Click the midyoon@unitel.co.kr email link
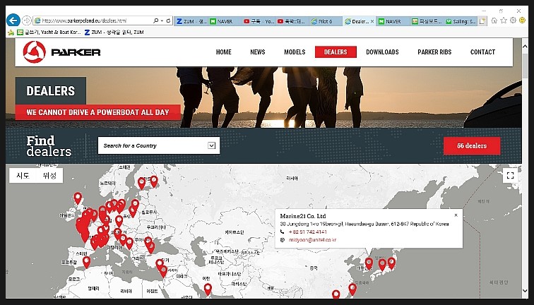Viewport: 534px width, 305px height. (x=312, y=240)
